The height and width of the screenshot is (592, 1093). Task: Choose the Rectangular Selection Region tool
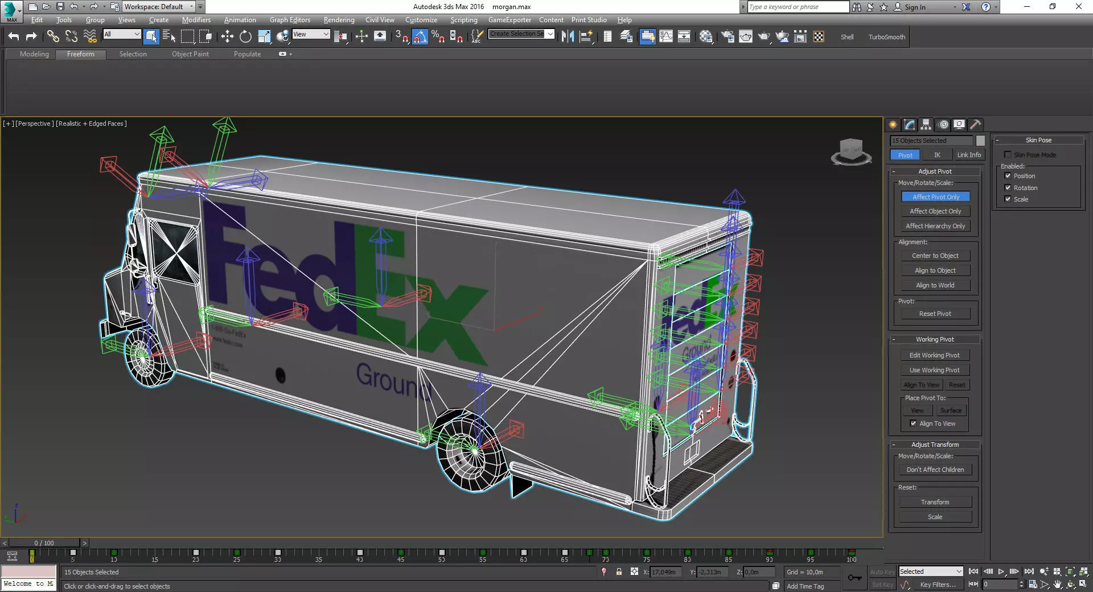coord(187,36)
